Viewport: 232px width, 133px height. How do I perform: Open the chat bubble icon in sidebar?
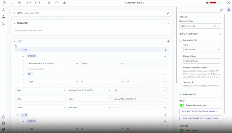[x=3, y=117]
